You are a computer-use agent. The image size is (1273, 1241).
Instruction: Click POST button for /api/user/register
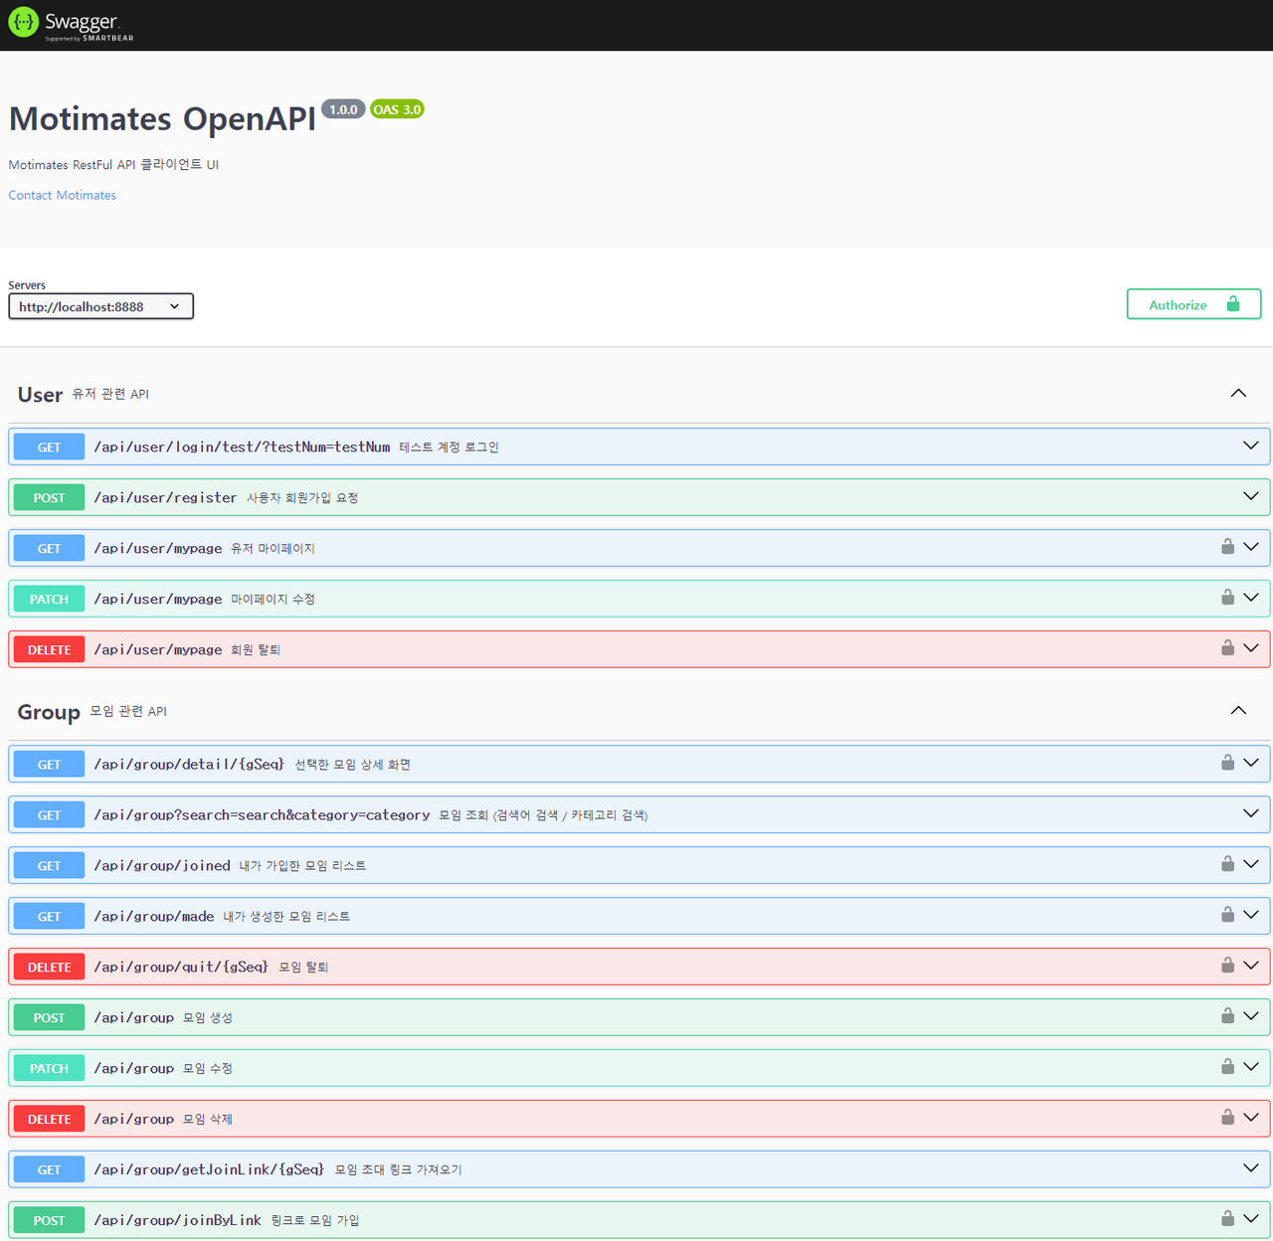pos(49,498)
